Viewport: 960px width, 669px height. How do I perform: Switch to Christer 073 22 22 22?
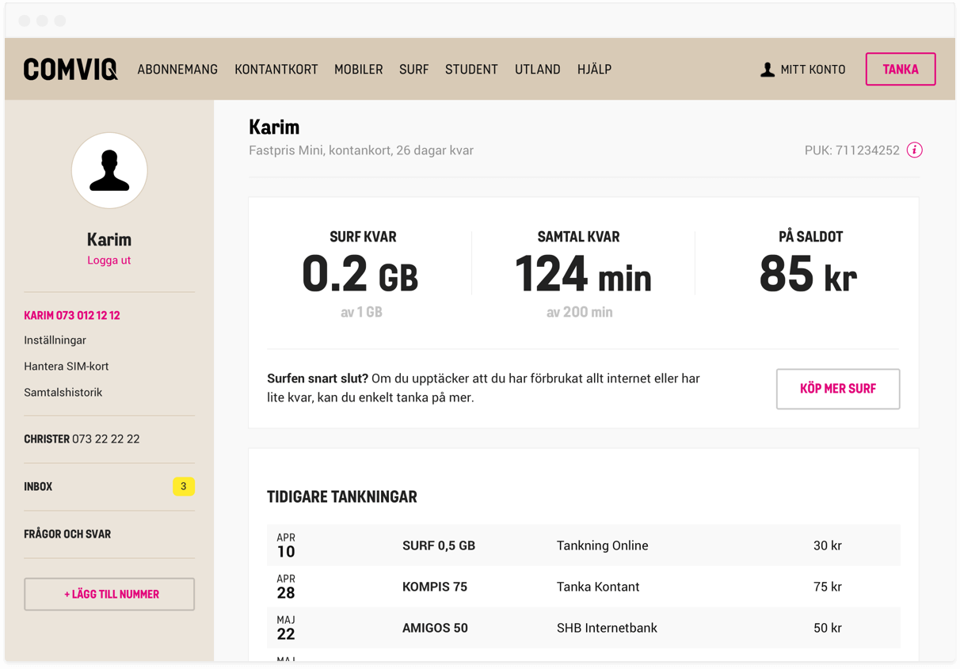click(x=82, y=439)
